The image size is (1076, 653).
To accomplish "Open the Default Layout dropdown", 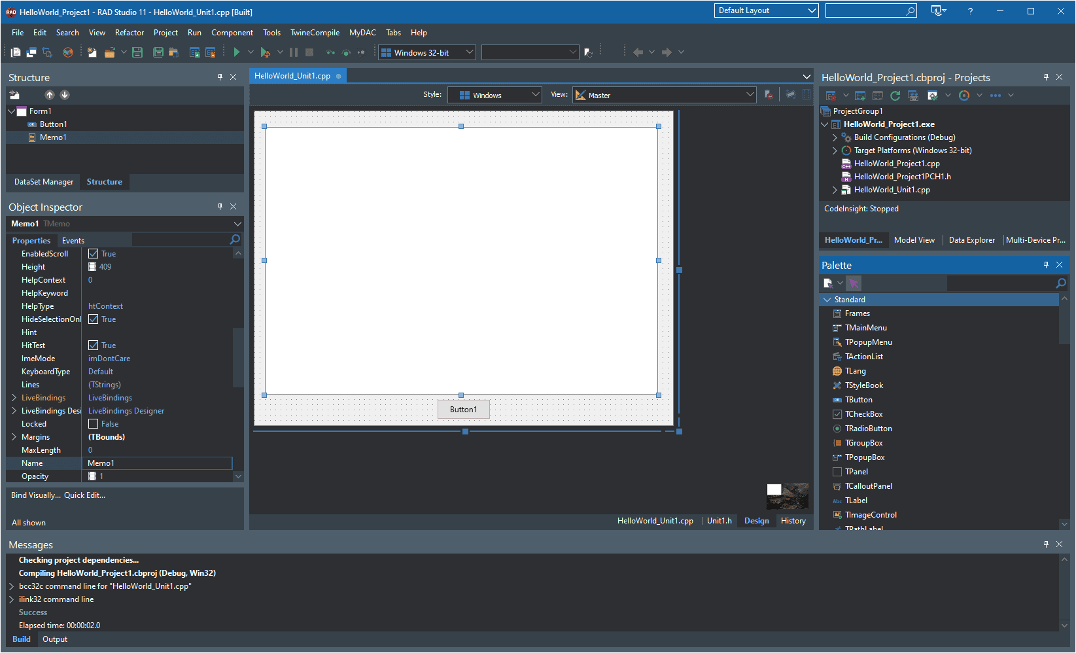I will click(766, 10).
